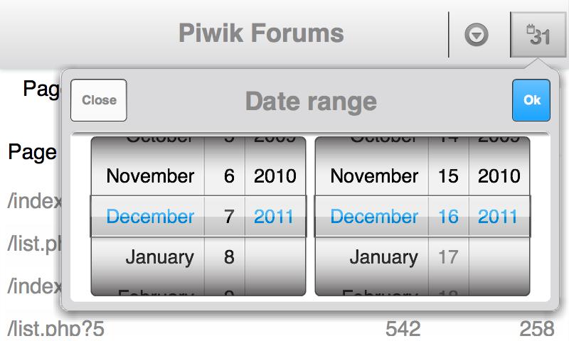The height and width of the screenshot is (341, 569).
Task: Open the /list.php?5 page row
Action: click(55, 329)
